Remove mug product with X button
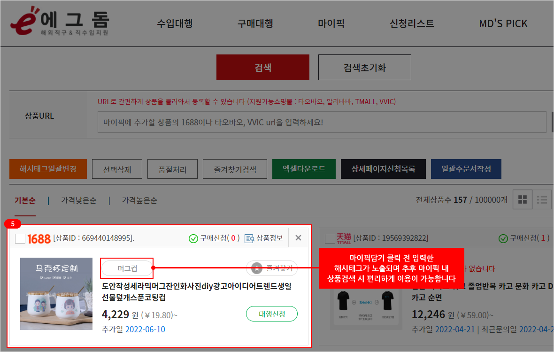 point(298,238)
